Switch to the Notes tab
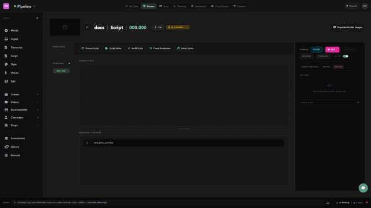This screenshot has height=208, width=371. coord(326,67)
